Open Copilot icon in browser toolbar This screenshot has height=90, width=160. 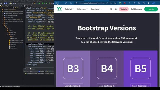[153, 3]
